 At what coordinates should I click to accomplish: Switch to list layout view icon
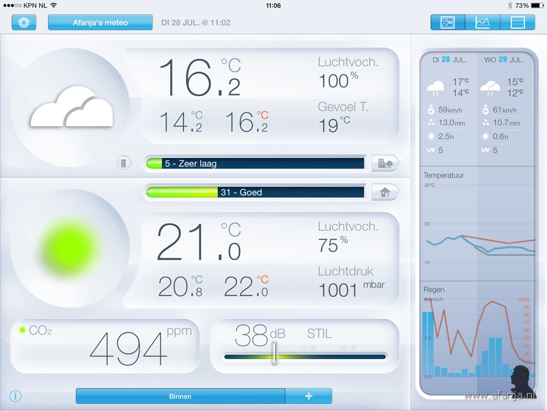click(x=518, y=22)
